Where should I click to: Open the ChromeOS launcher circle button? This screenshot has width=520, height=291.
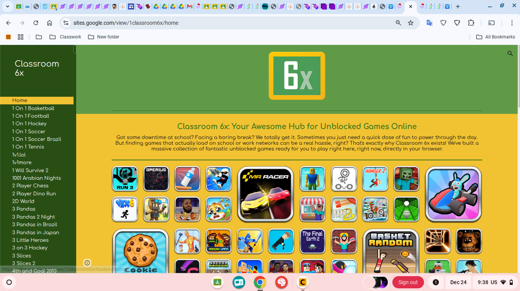click(9, 282)
